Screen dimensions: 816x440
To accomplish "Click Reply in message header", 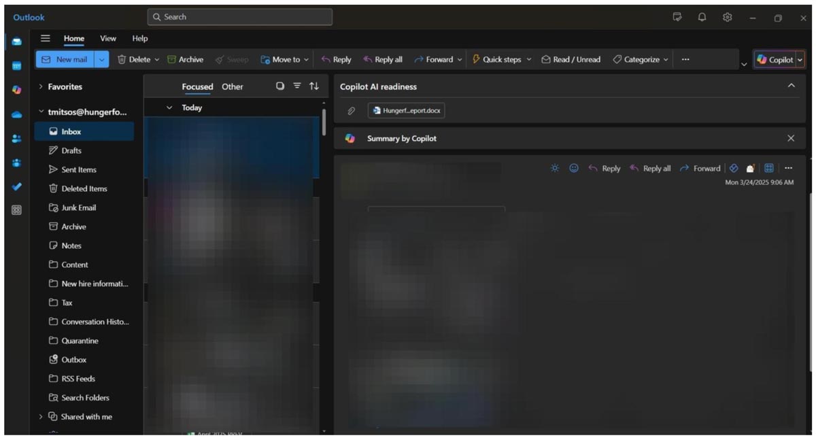I will [x=605, y=169].
